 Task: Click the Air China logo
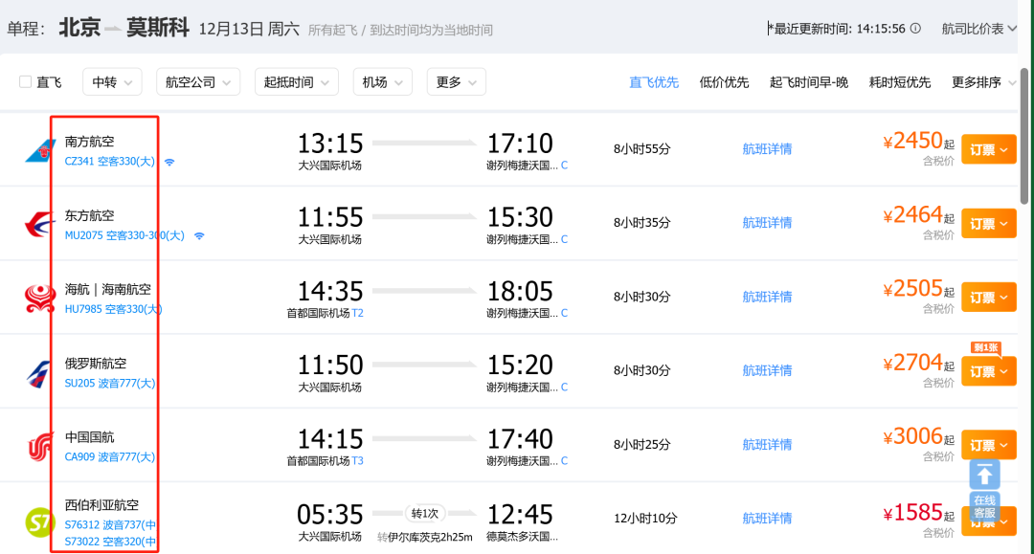point(39,446)
